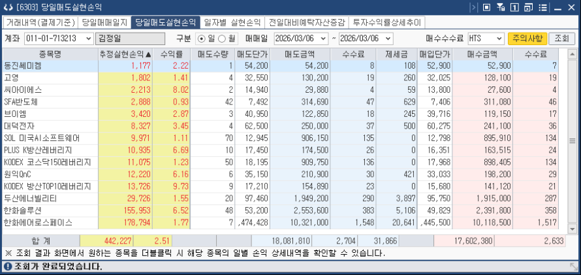Image resolution: width=581 pixels, height=275 pixels.
Task: Click the resize grip at bottom-right corner
Action: (x=573, y=266)
